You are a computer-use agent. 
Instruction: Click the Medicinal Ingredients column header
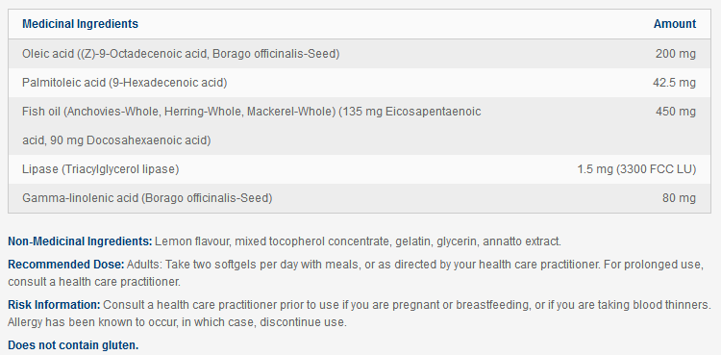point(80,24)
